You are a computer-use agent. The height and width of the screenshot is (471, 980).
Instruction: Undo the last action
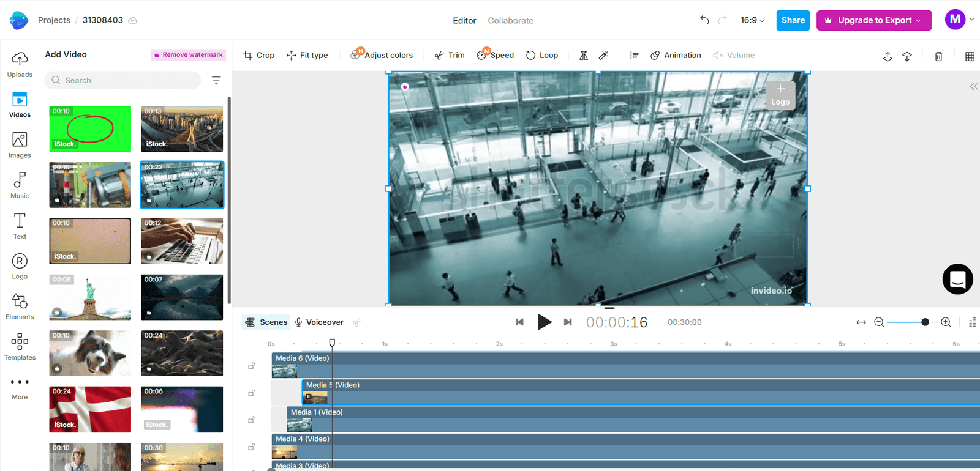pos(704,20)
